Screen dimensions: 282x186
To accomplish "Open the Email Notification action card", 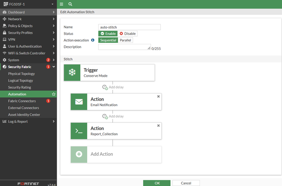I will [x=116, y=102].
